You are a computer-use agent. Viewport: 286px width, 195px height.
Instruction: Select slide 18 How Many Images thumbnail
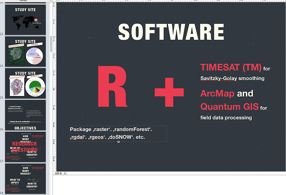(25, 179)
